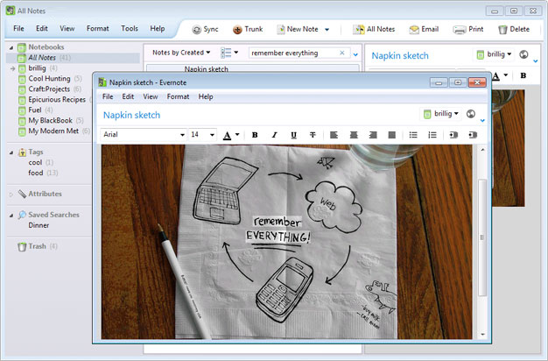
Task: Apply strikethrough formatting in note window
Action: (x=312, y=135)
